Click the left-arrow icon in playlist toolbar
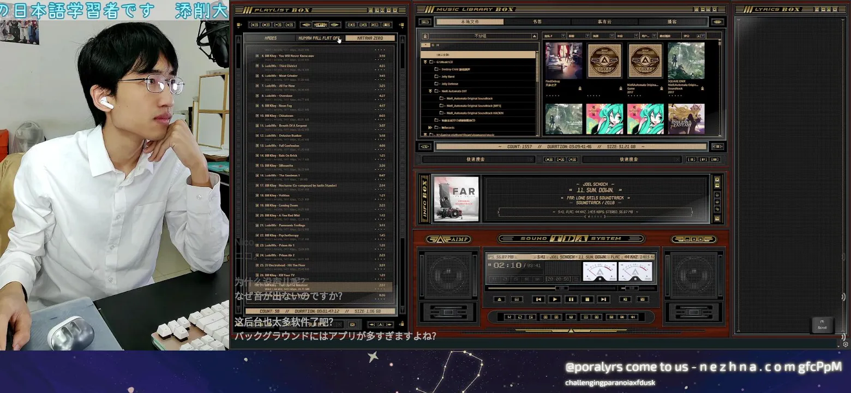 307,25
